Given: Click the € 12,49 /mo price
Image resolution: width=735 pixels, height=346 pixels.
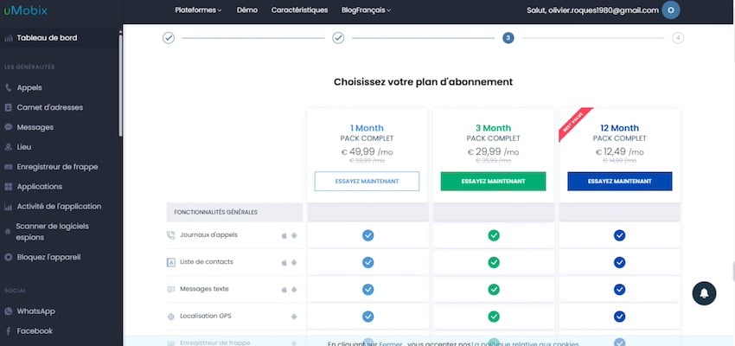Looking at the screenshot, I should click(620, 152).
